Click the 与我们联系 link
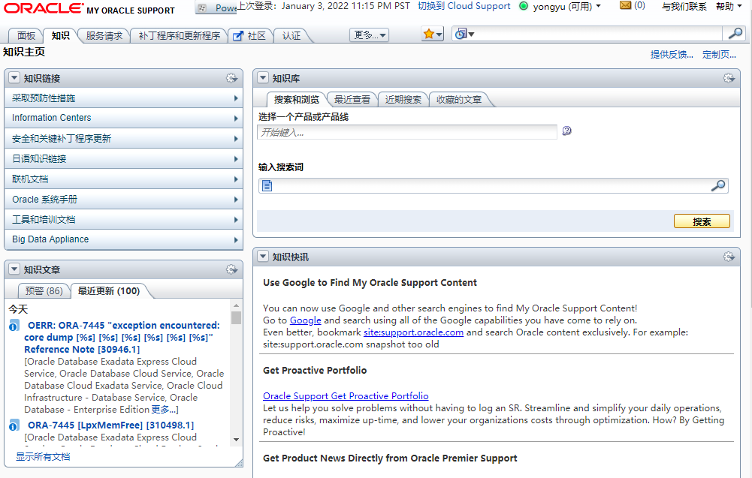752x478 pixels. (x=684, y=7)
